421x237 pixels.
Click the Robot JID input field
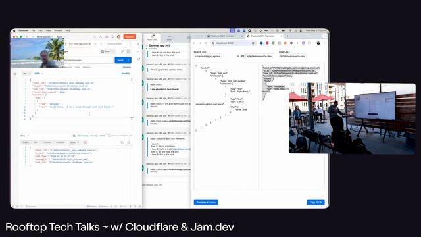tap(208, 57)
